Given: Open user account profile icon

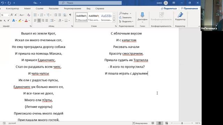Looking at the screenshot, I should point(166,3).
